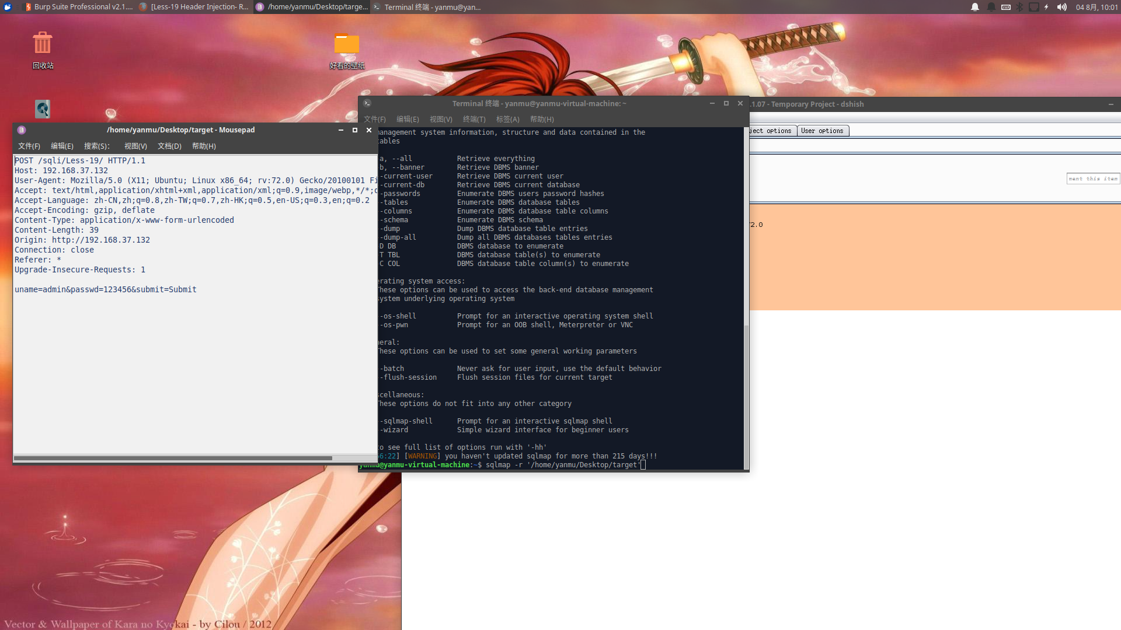Click the clock showing 04 8月, 10:01
Viewport: 1121px width, 630px height.
[x=1096, y=7]
